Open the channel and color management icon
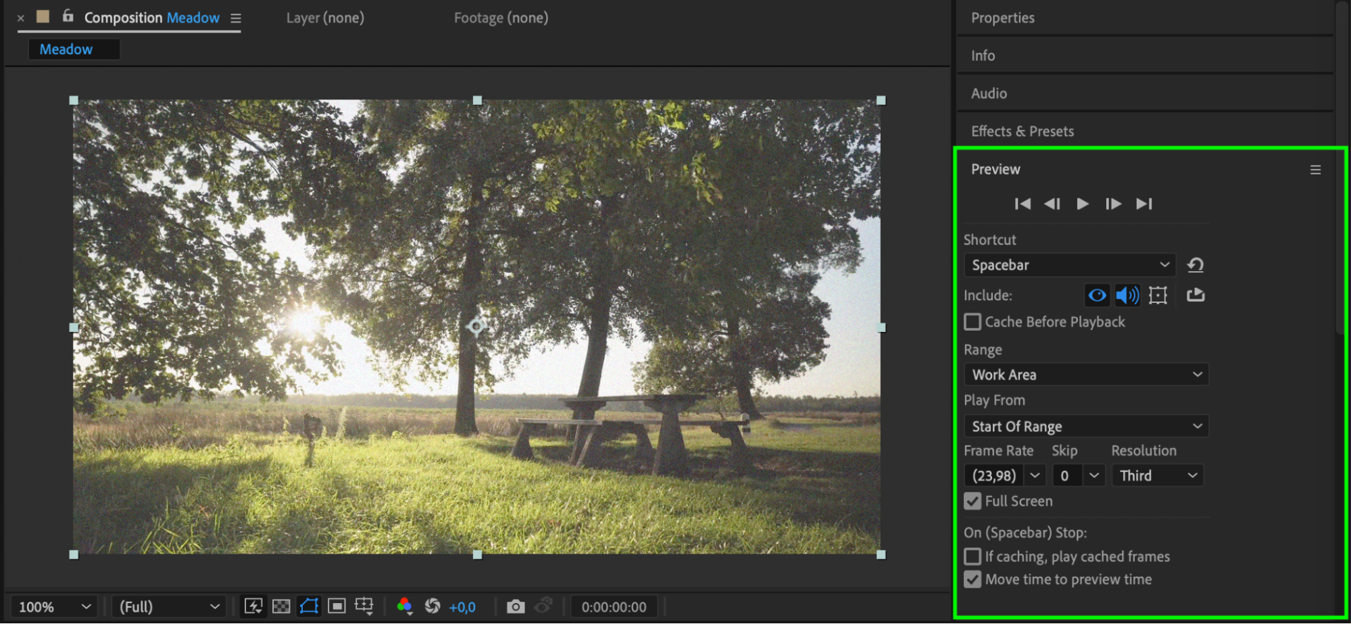1351x624 pixels. [x=404, y=606]
